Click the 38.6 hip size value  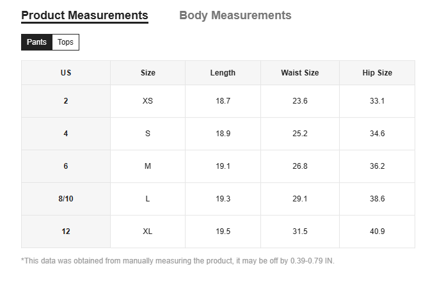click(x=377, y=199)
